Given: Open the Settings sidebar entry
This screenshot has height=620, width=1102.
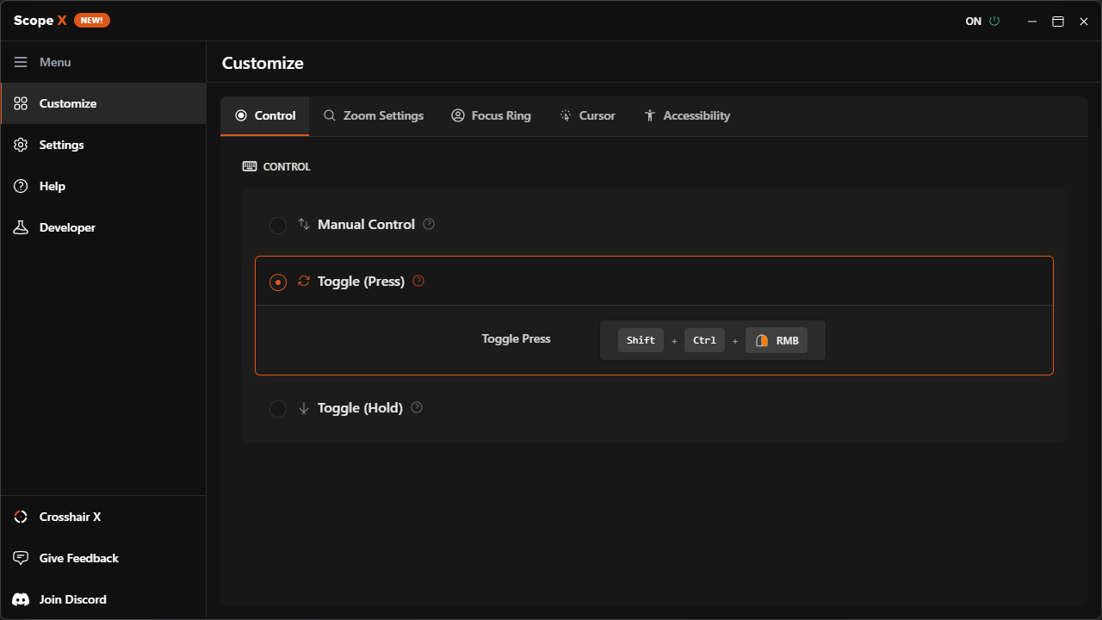Looking at the screenshot, I should click(x=61, y=145).
